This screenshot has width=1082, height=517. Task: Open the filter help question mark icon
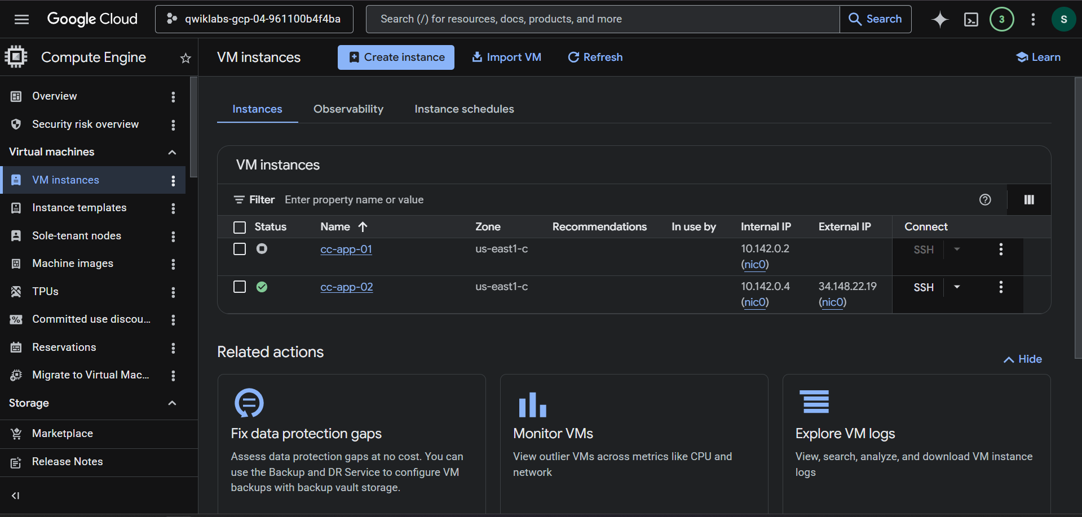[x=985, y=199]
